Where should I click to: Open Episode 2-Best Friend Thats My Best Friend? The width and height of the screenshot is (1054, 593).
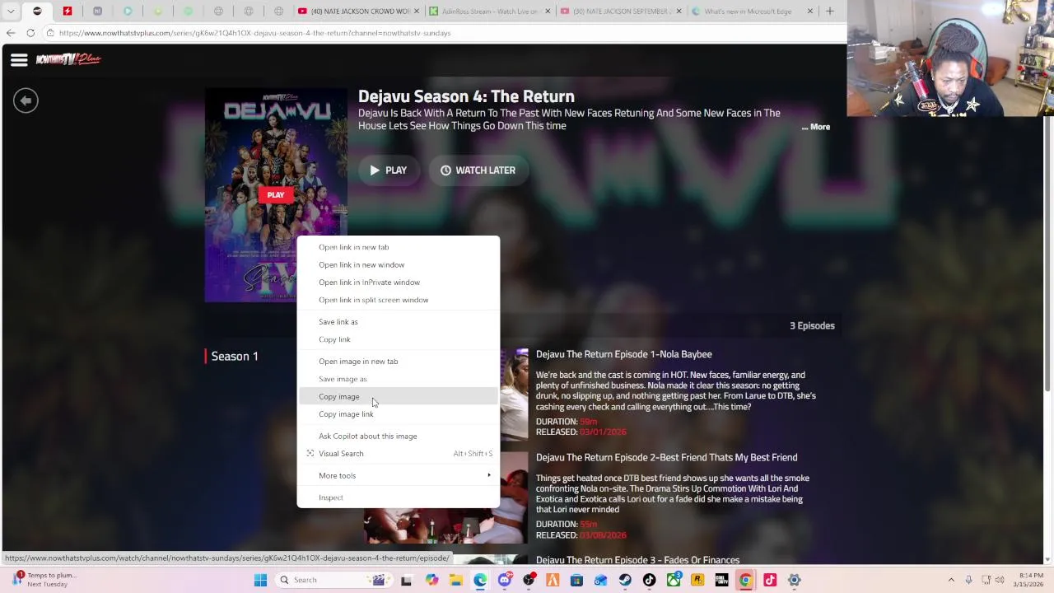(x=667, y=457)
